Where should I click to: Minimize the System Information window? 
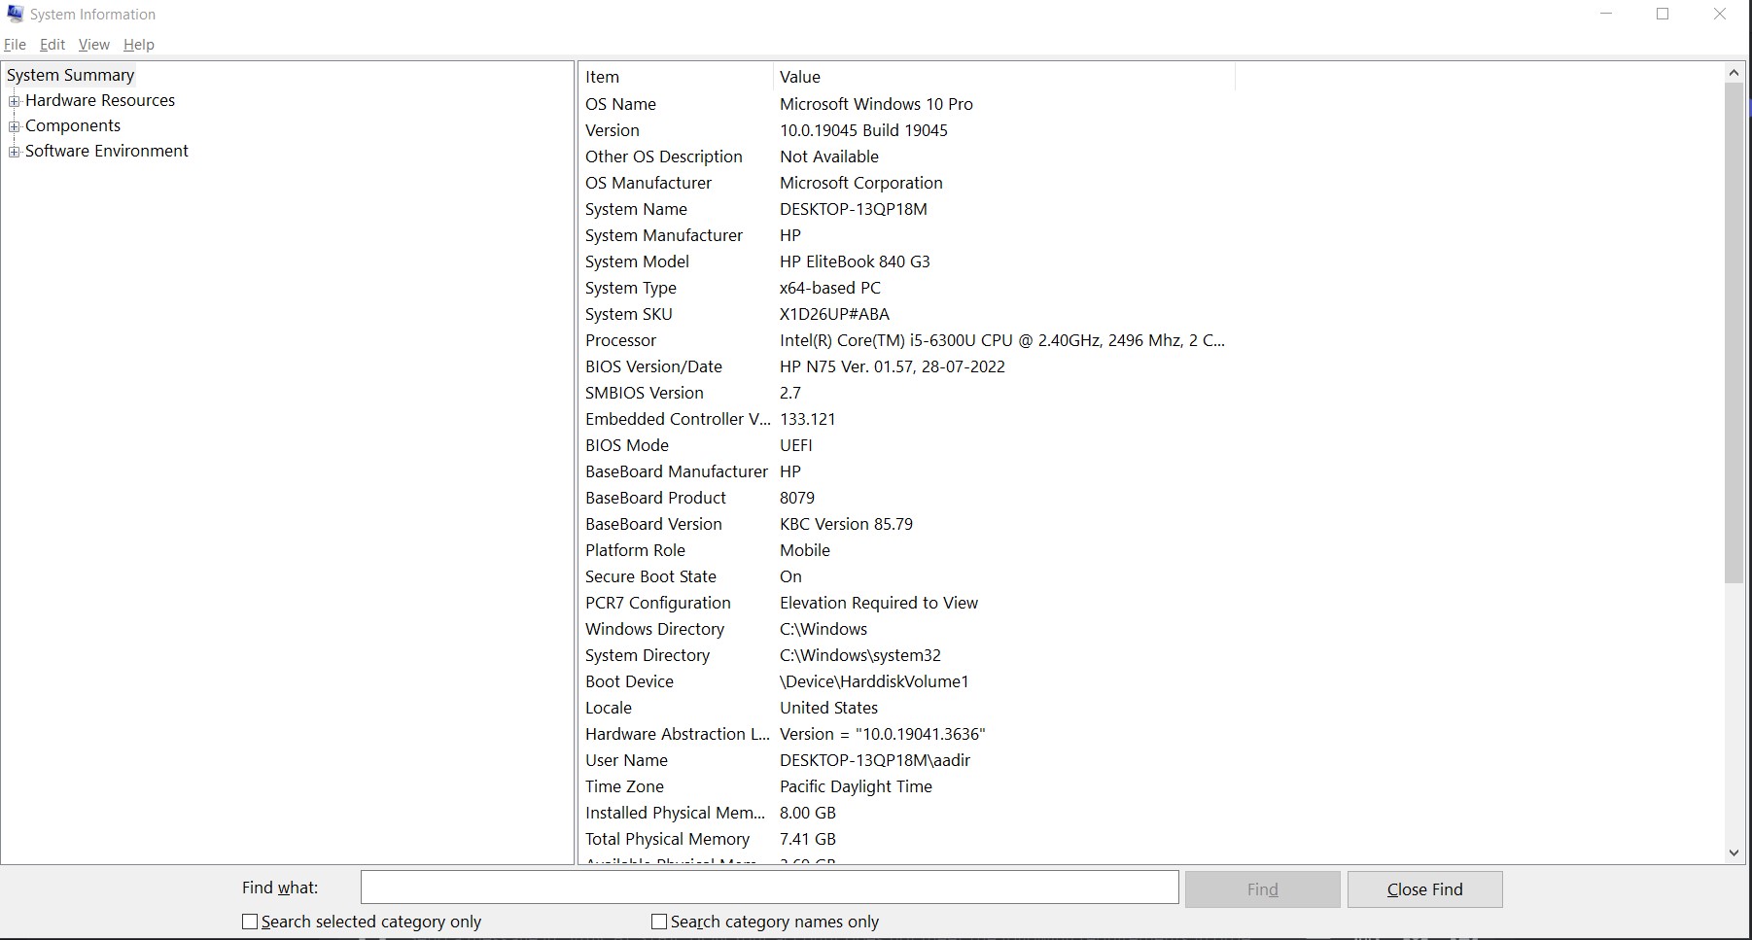(1606, 15)
